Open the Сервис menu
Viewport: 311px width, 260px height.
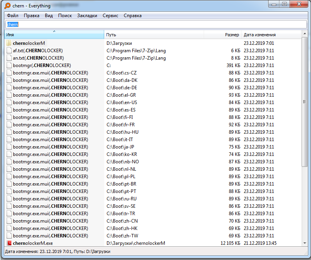[110, 16]
